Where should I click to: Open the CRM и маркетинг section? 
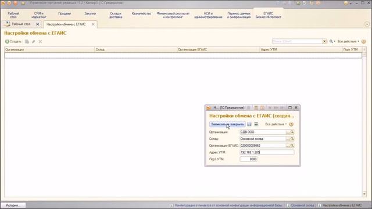pos(39,15)
